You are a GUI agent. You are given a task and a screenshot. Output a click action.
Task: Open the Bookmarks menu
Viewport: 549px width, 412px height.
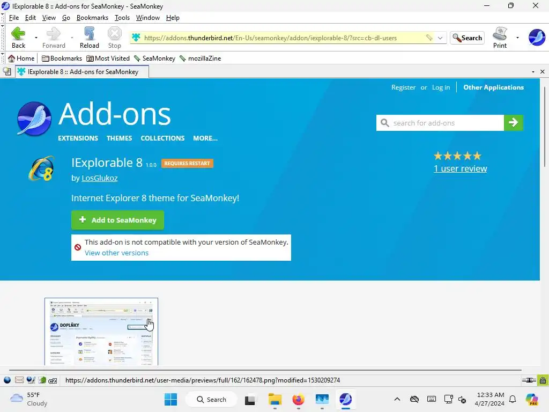92,18
